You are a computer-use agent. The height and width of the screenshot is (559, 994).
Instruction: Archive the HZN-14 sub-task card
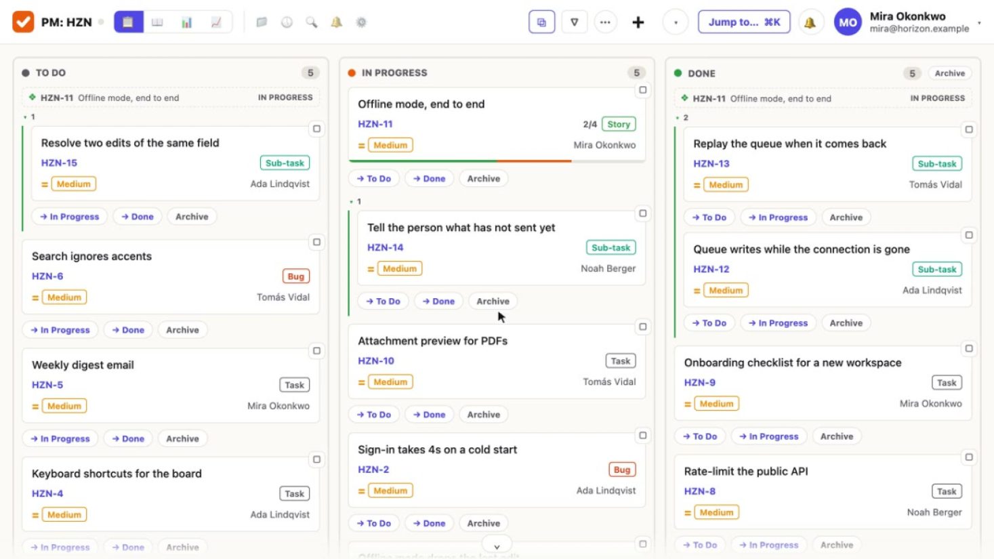click(493, 302)
